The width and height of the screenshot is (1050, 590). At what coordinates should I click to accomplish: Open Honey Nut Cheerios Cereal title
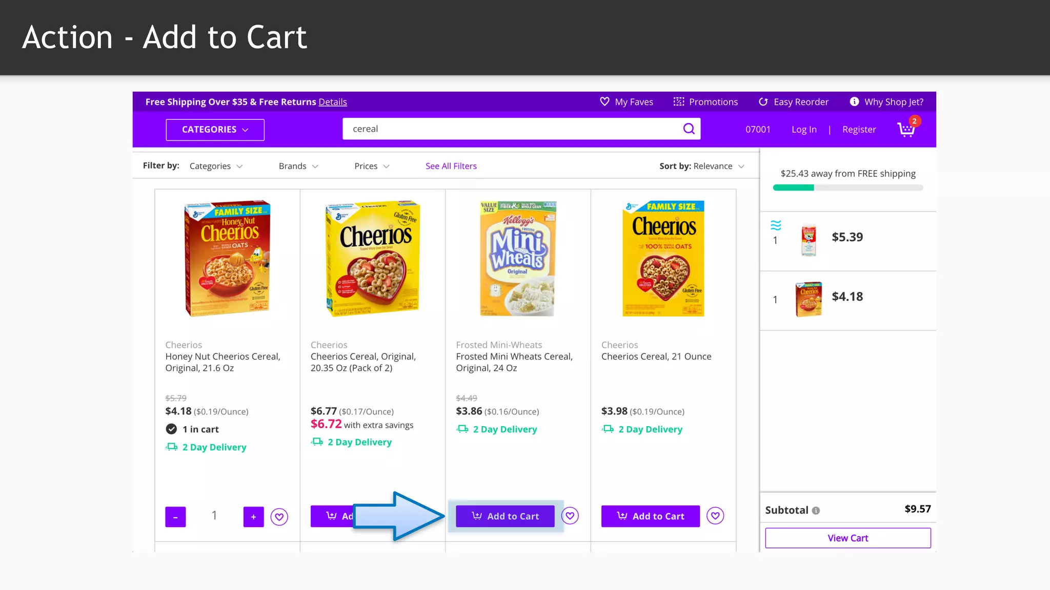pyautogui.click(x=223, y=362)
